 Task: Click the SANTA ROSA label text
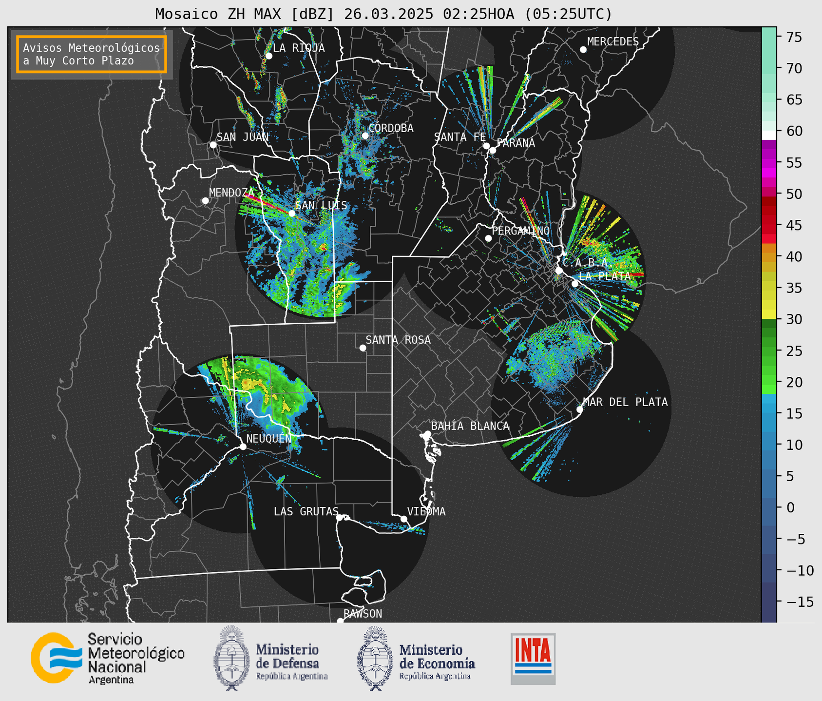tap(398, 340)
